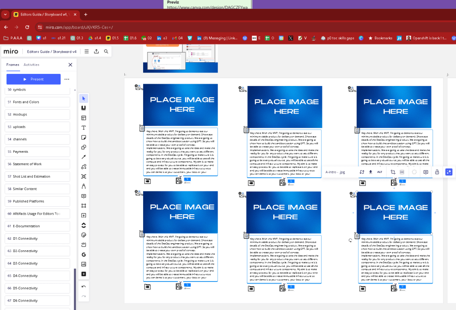Select frame 67 D6-Connectivity
This screenshot has height=310, width=456.
[x=37, y=301]
